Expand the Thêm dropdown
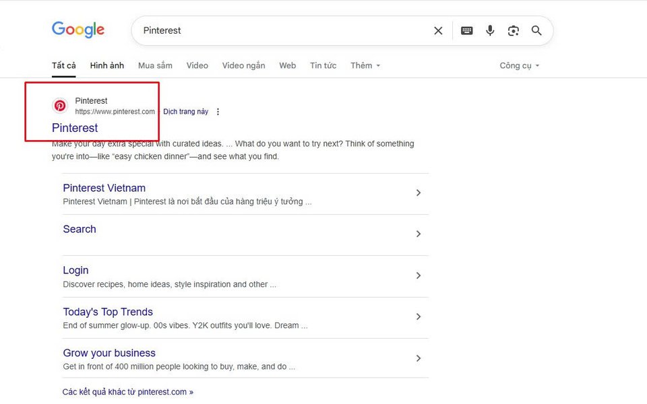647x404 pixels. [365, 65]
